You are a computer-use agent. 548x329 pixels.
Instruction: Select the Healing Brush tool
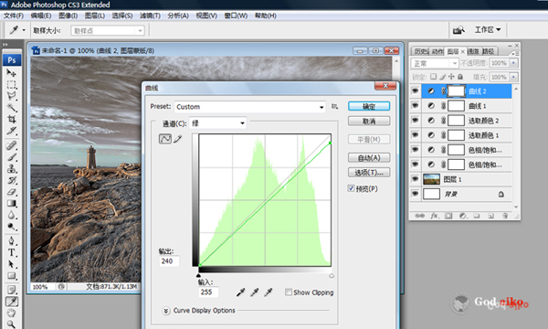coord(11,145)
